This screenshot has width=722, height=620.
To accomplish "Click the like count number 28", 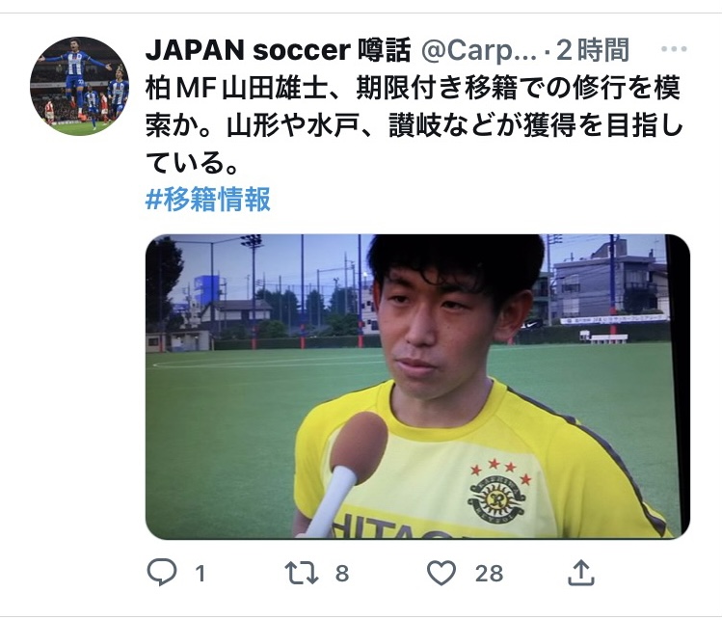I will [489, 574].
